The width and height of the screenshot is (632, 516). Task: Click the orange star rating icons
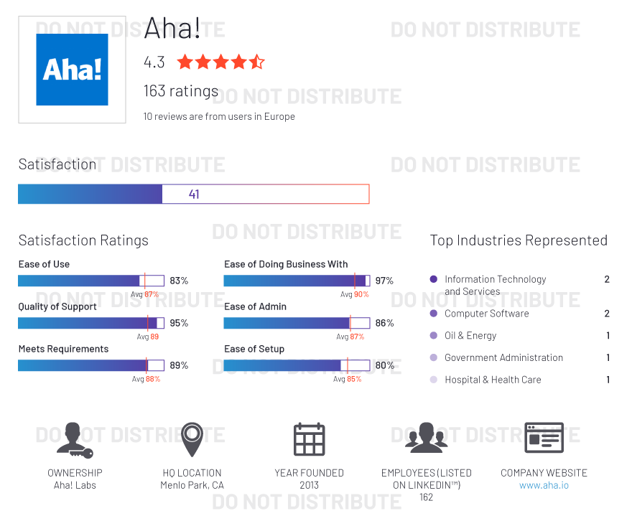tap(220, 62)
